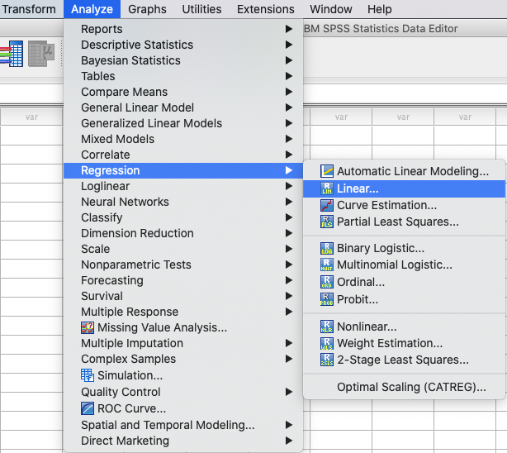Click the Simulation grid icon
The image size is (507, 453).
(88, 375)
